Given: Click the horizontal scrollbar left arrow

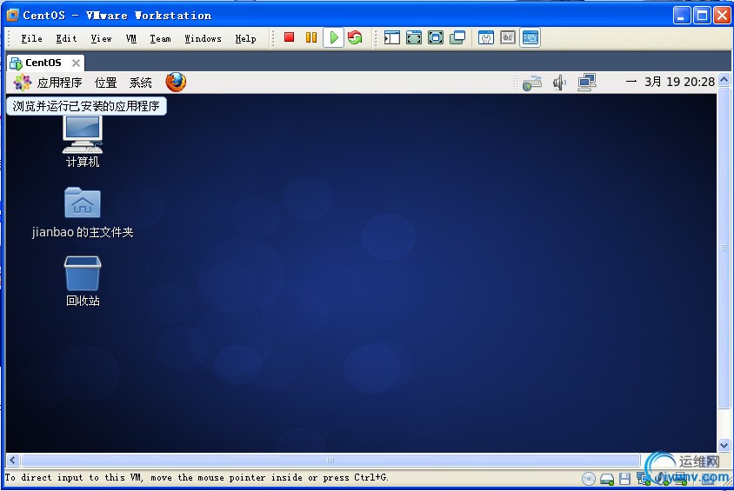Looking at the screenshot, I should [13, 460].
